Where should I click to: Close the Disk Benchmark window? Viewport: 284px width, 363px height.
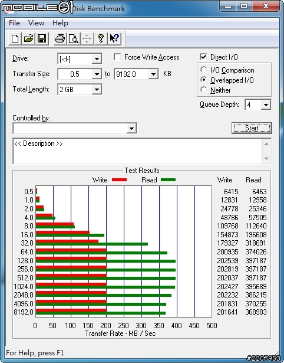[x=266, y=6]
